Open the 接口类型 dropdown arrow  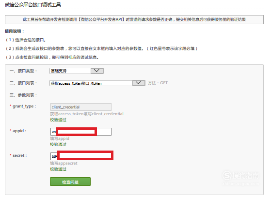[97, 71]
